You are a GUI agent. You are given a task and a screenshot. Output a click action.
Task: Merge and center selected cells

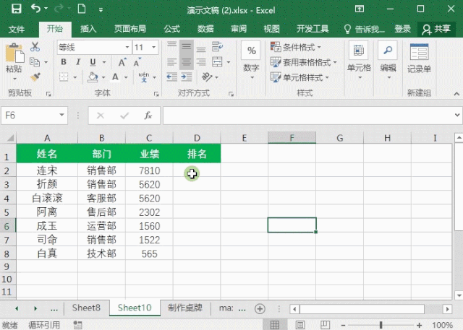[217, 62]
